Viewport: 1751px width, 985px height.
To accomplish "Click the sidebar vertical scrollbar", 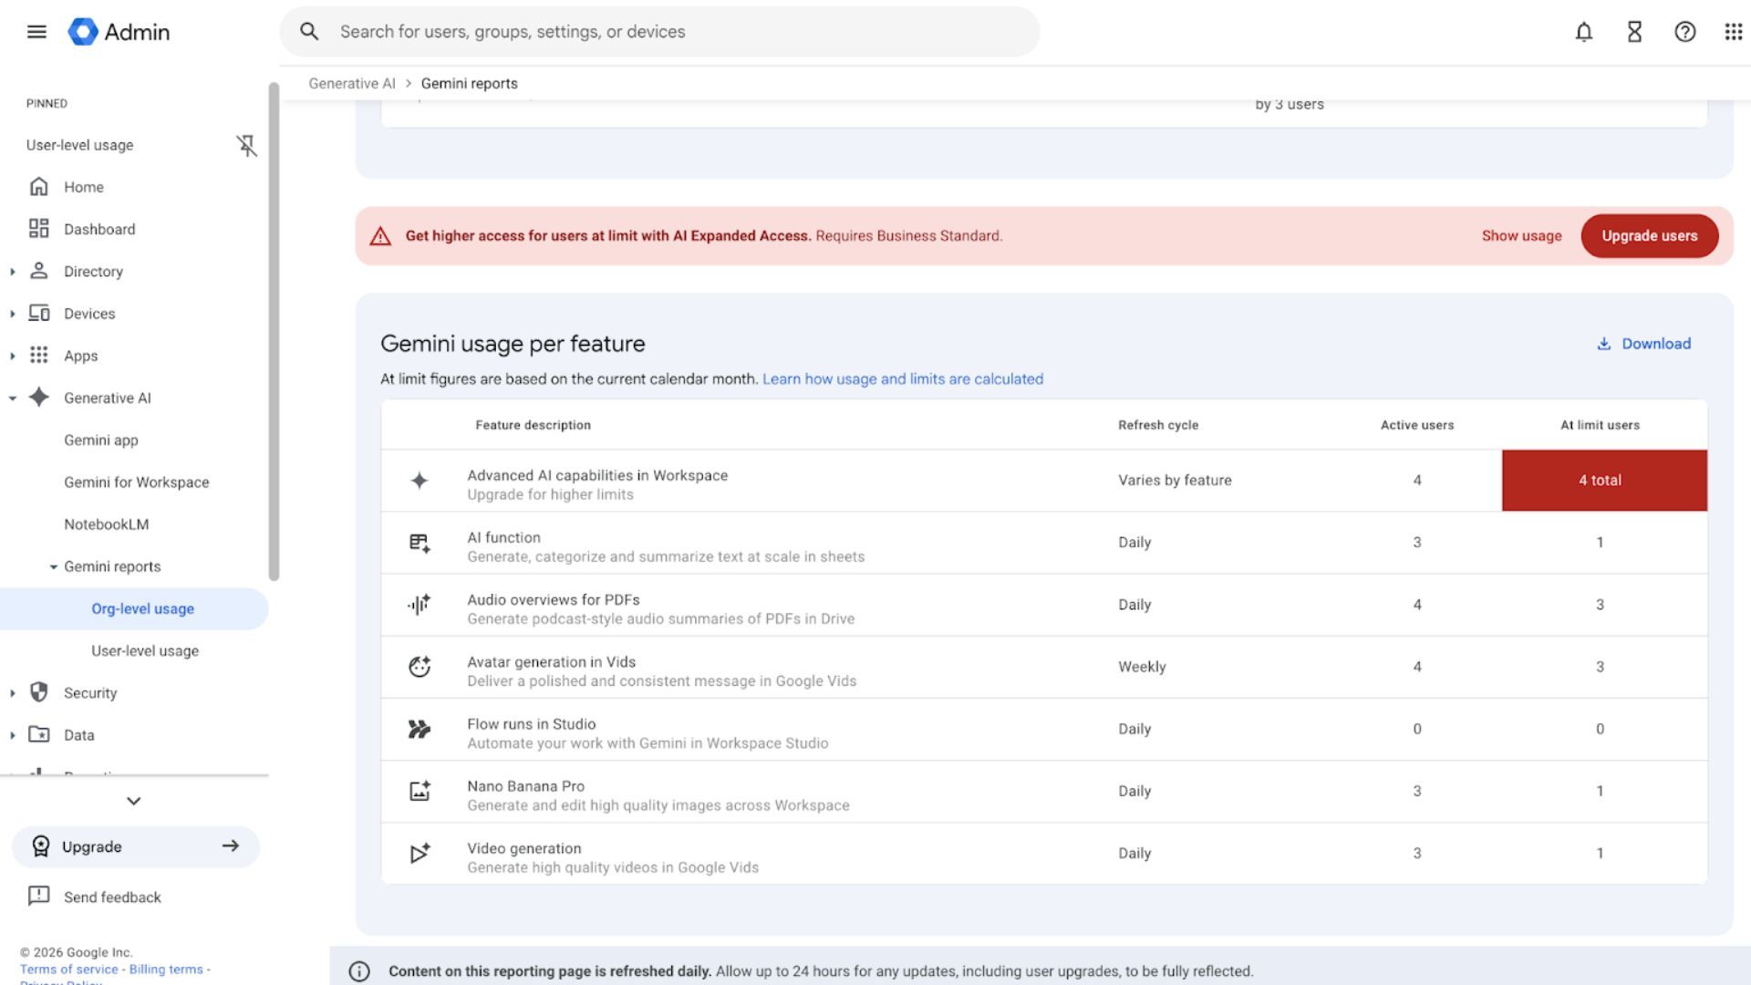I will click(x=274, y=331).
